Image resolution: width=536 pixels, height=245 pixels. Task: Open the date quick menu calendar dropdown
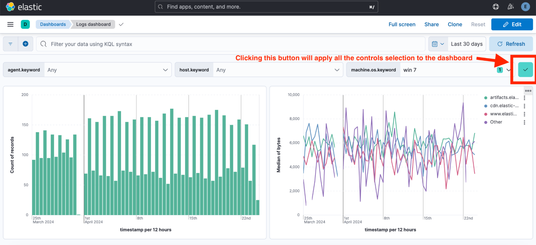pyautogui.click(x=438, y=44)
